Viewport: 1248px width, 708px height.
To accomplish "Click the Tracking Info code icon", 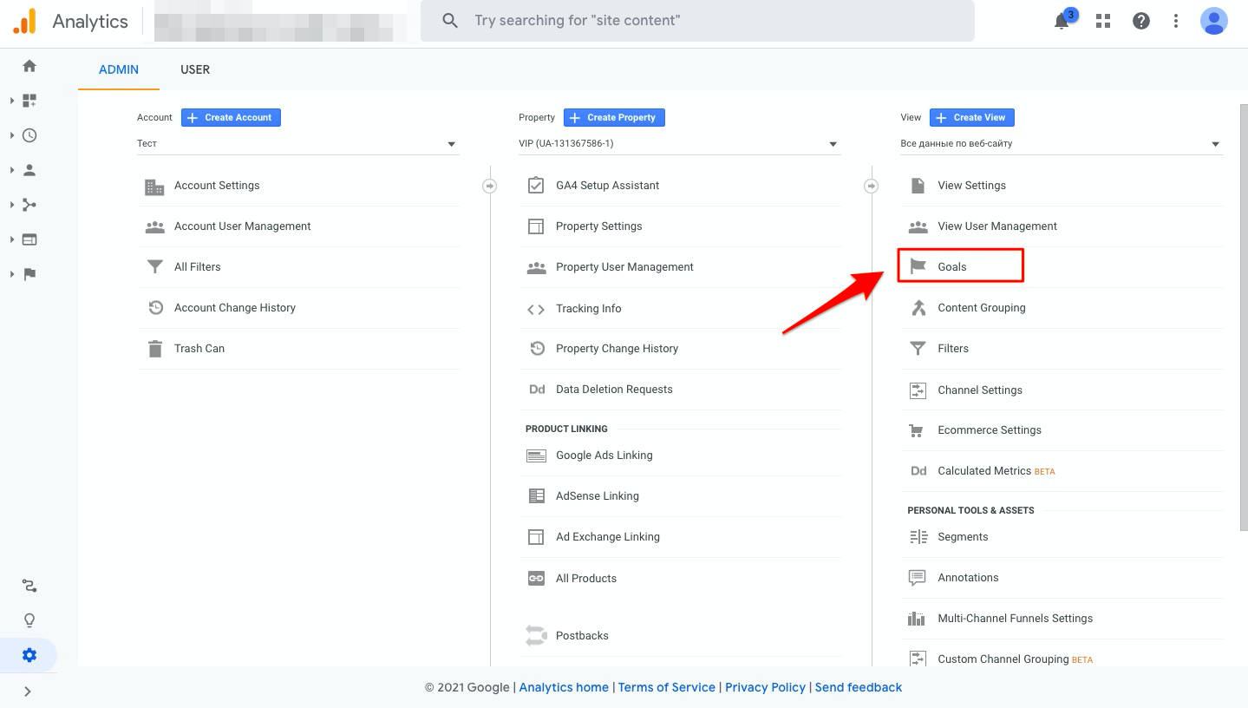I will coord(536,309).
